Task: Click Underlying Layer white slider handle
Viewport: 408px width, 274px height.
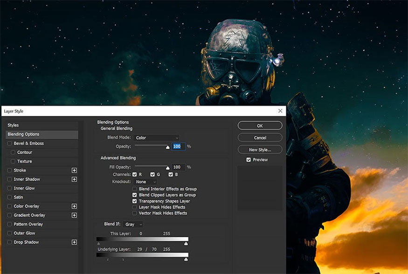Action: pyautogui.click(x=186, y=259)
